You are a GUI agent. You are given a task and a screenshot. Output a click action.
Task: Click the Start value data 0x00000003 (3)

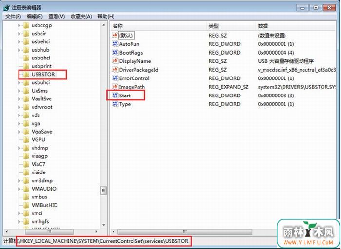tap(276, 96)
